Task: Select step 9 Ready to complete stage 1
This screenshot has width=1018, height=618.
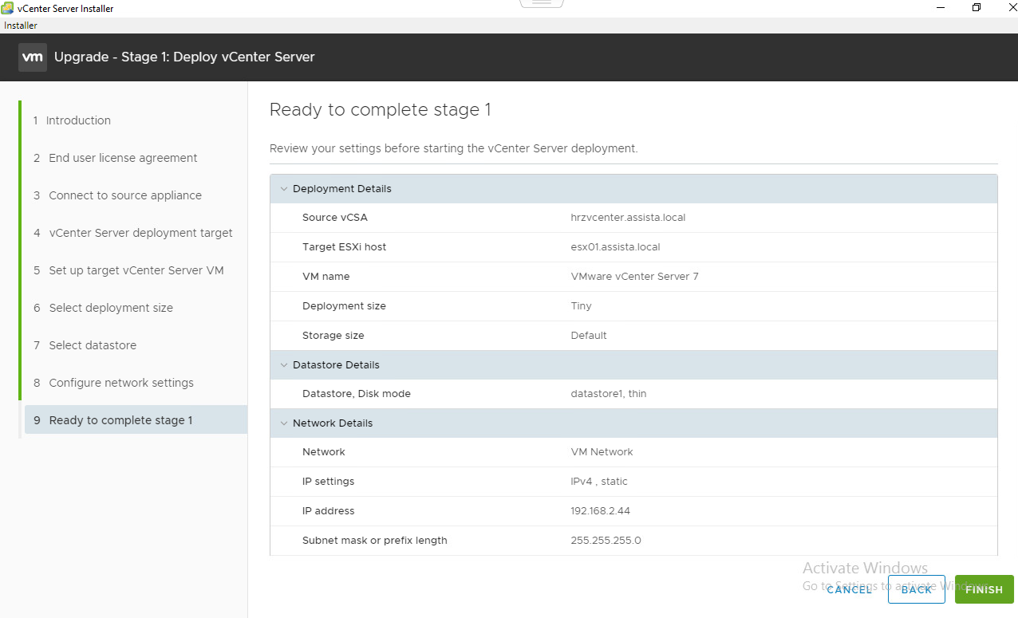Action: pos(136,420)
